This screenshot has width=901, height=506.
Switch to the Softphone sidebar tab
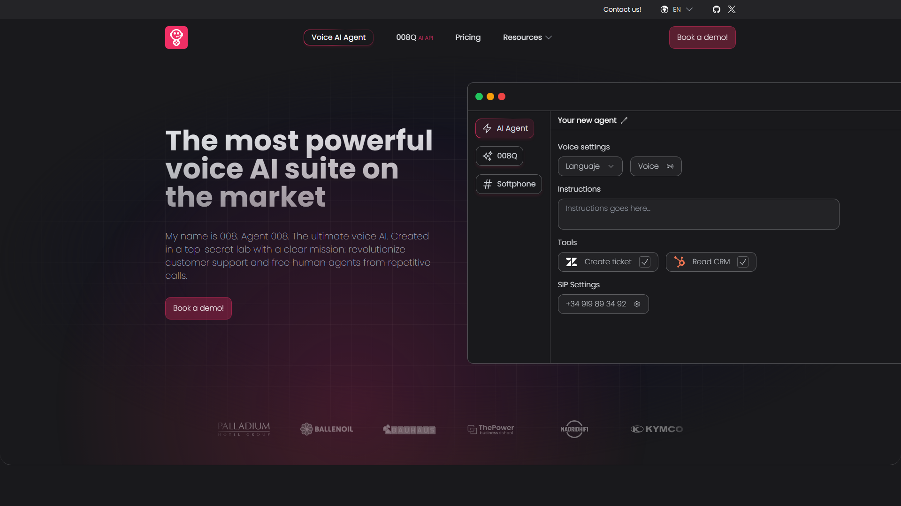(509, 184)
